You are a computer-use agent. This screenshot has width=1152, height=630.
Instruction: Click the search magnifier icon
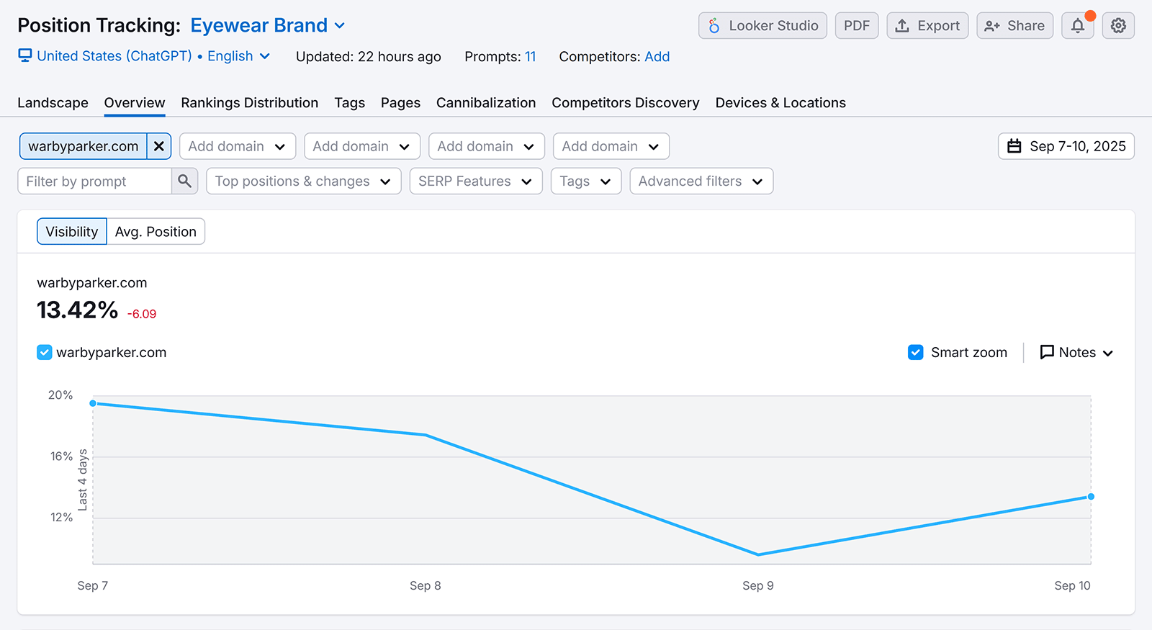184,181
